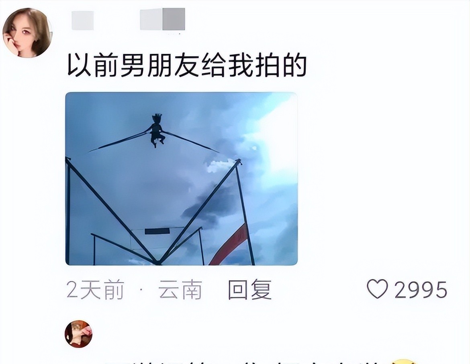
Task: Tap the 云南 location label
Action: (180, 289)
